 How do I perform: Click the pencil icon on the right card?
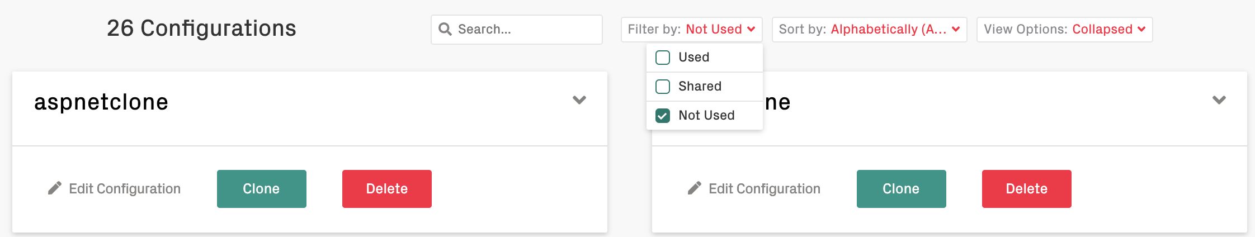(695, 188)
